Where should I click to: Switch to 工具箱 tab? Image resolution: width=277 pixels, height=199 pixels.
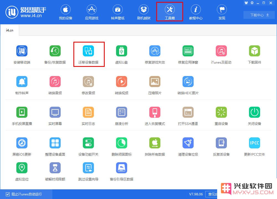(x=170, y=12)
